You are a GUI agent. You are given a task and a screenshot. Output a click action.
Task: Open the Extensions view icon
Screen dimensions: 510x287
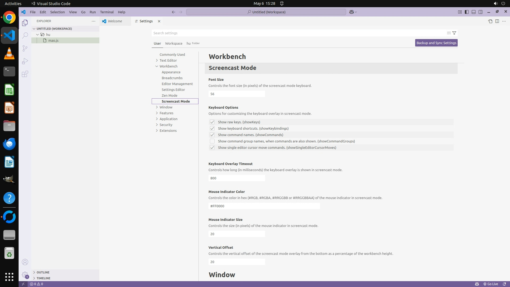(25, 74)
